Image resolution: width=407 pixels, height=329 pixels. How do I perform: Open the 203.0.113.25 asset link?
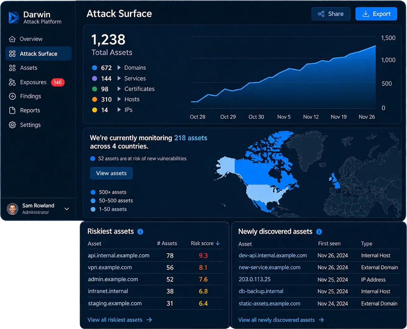[x=255, y=279]
